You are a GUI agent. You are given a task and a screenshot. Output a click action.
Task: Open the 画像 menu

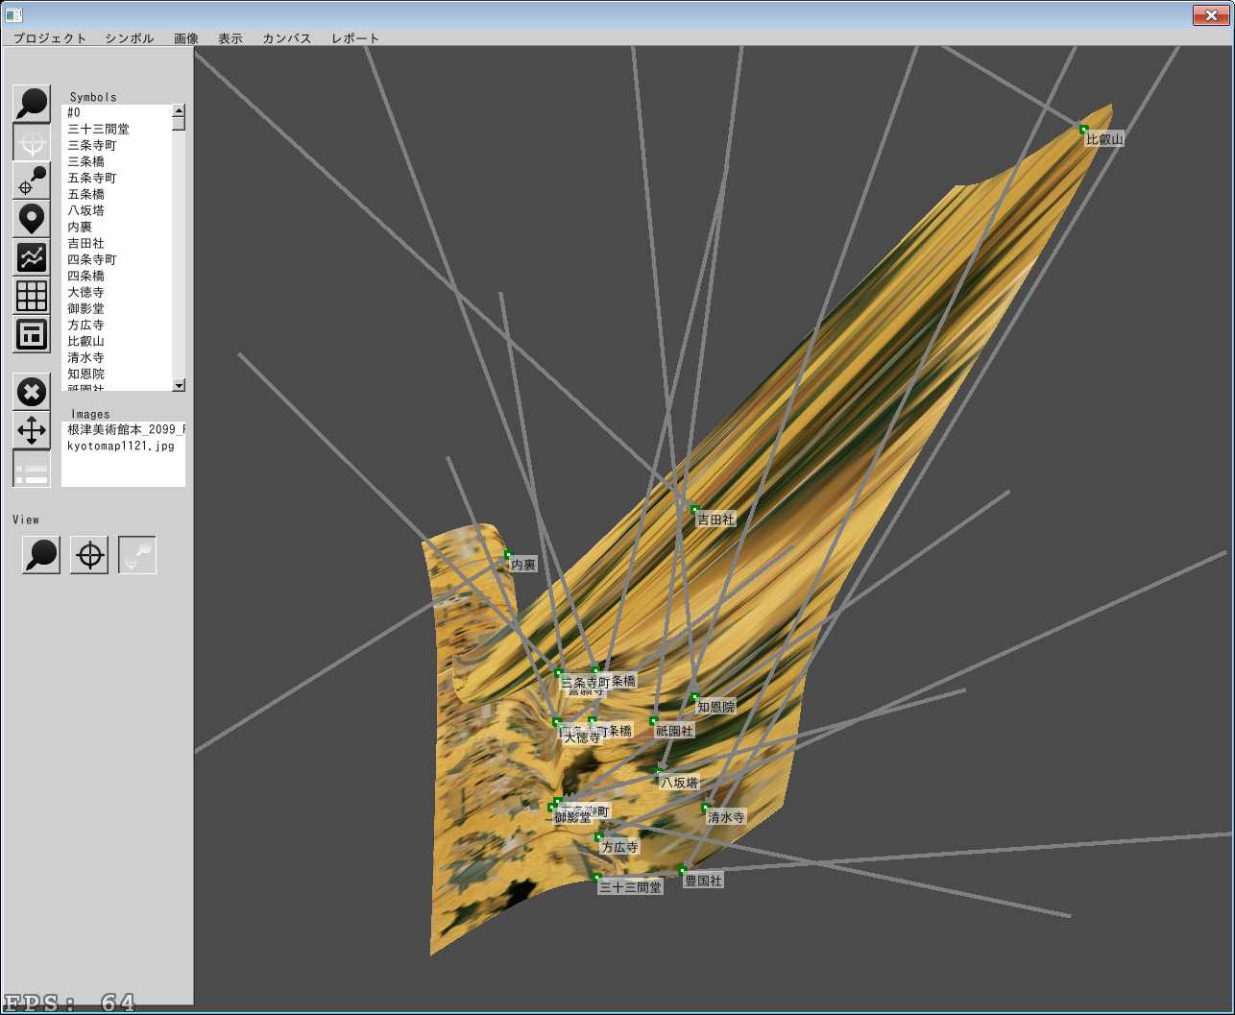click(x=186, y=38)
